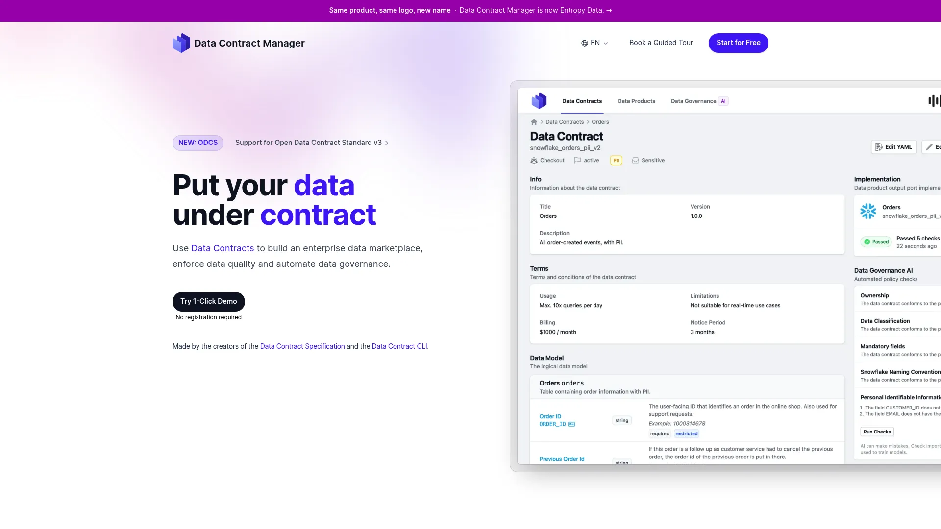Open the Data Contract CLI link

[x=399, y=346]
